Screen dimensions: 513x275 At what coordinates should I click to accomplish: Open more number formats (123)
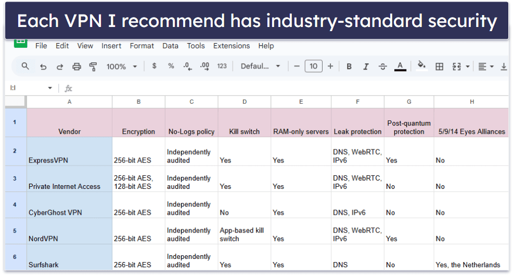pos(222,66)
